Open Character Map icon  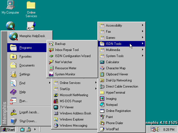click(x=102, y=68)
